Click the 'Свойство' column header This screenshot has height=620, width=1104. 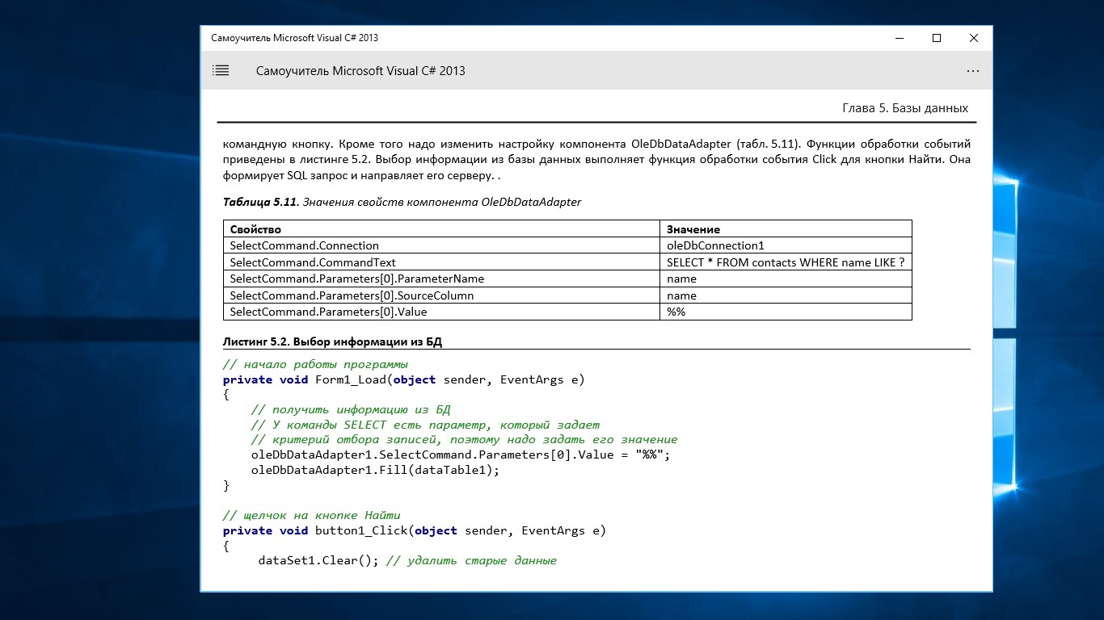coord(441,229)
